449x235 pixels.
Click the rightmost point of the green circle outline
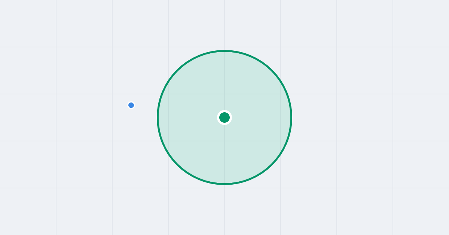click(x=291, y=117)
